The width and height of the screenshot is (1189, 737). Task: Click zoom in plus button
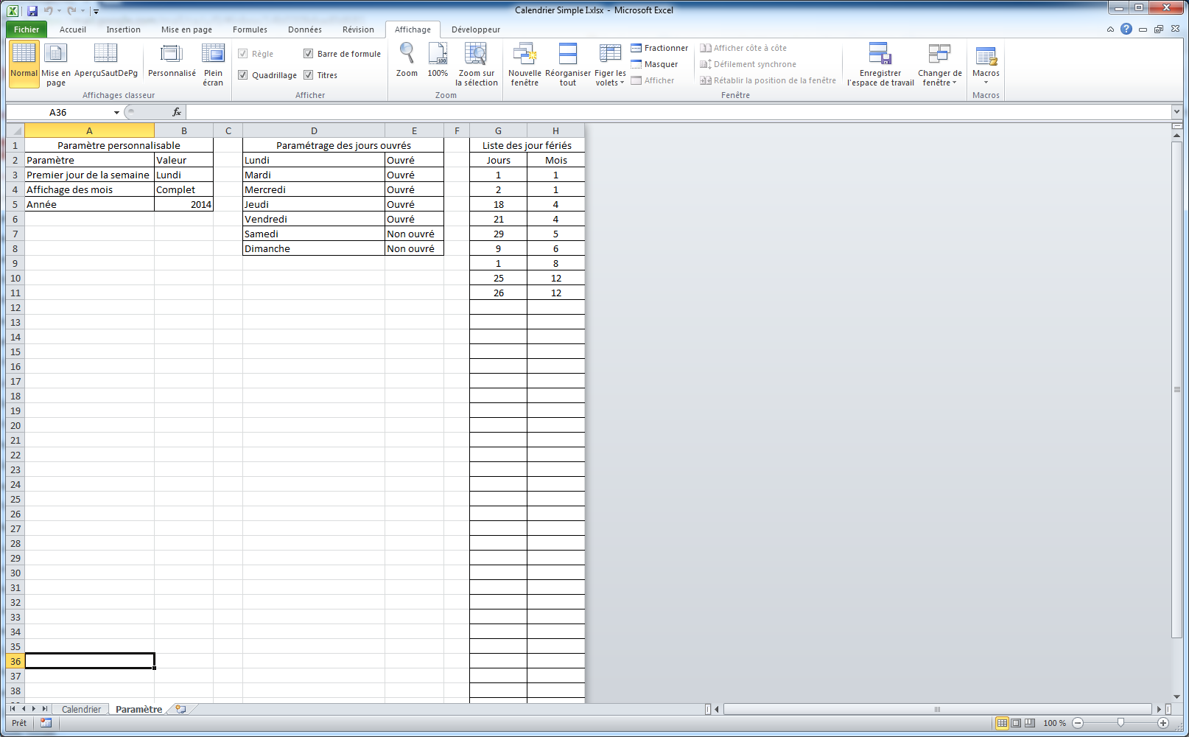pyautogui.click(x=1163, y=723)
